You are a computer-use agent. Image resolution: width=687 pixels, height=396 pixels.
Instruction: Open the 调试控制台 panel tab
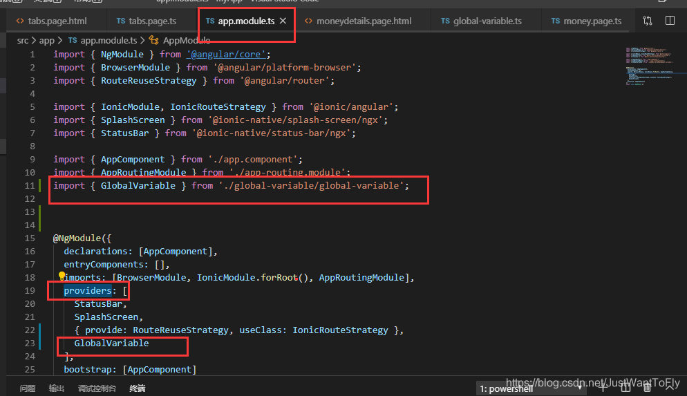coord(97,388)
